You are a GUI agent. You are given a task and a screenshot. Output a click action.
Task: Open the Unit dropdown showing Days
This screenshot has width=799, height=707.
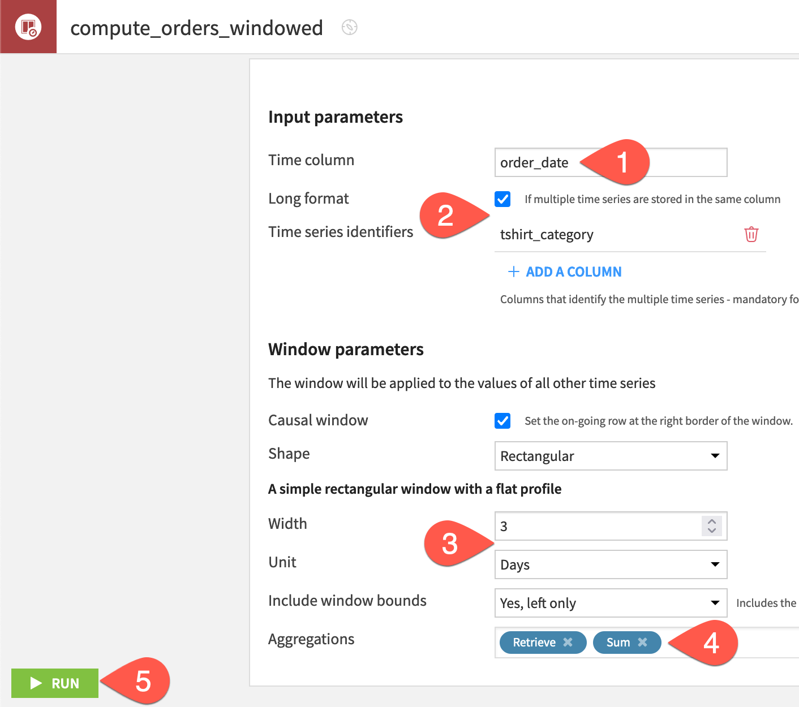click(x=611, y=564)
